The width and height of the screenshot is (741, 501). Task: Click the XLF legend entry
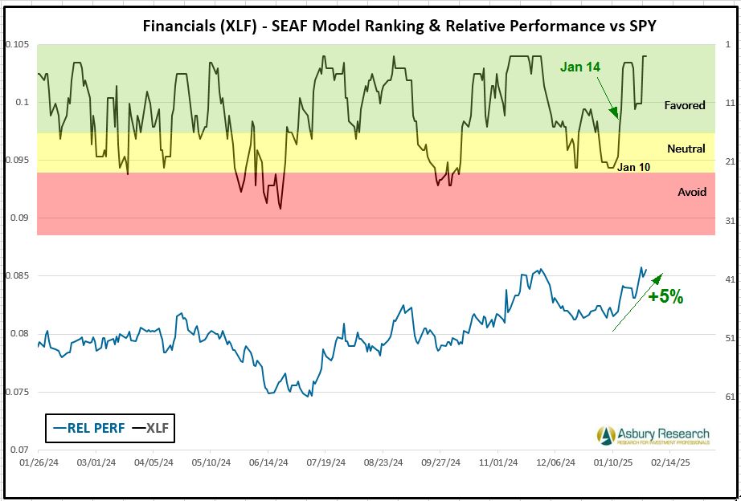[x=153, y=428]
